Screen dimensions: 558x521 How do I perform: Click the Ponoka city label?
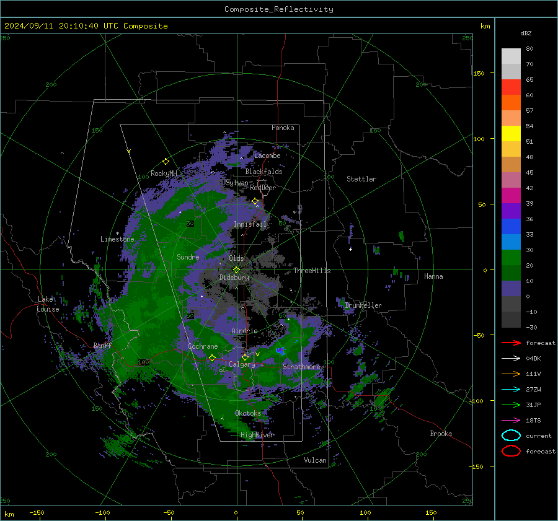283,128
